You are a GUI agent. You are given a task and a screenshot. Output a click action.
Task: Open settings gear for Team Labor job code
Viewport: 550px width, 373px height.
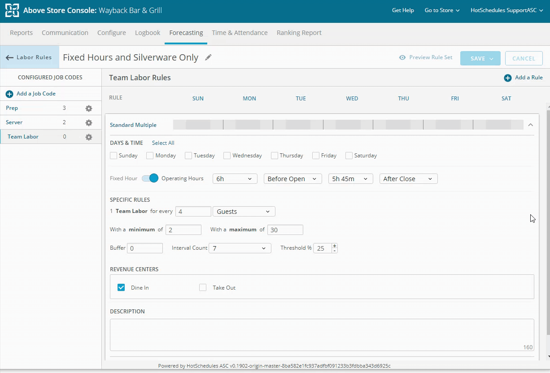(x=89, y=137)
